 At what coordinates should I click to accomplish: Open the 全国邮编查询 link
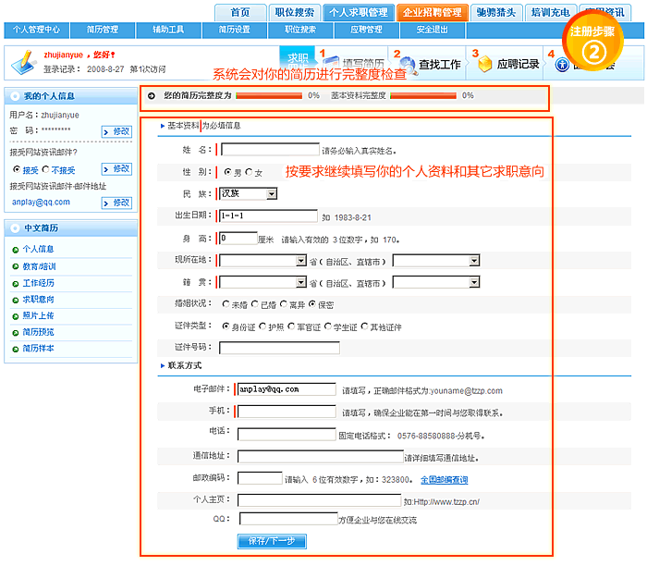click(x=444, y=480)
